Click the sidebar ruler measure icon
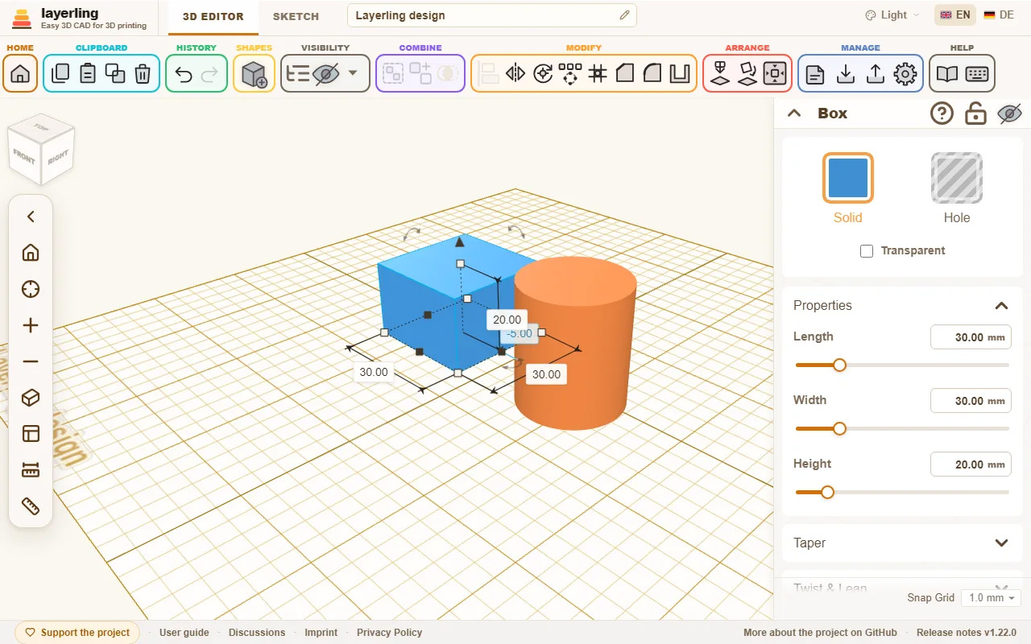 click(31, 506)
